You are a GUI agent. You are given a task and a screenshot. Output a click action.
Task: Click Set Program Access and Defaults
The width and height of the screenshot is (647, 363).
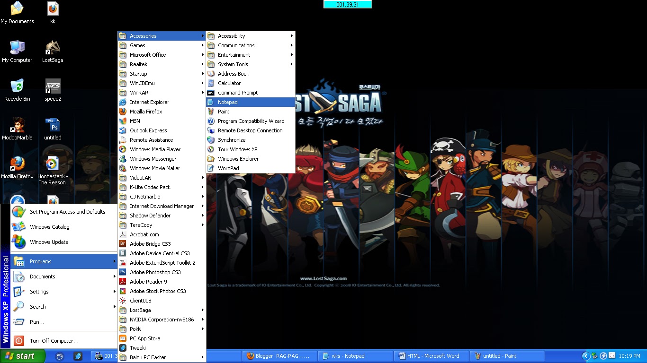click(x=64, y=212)
